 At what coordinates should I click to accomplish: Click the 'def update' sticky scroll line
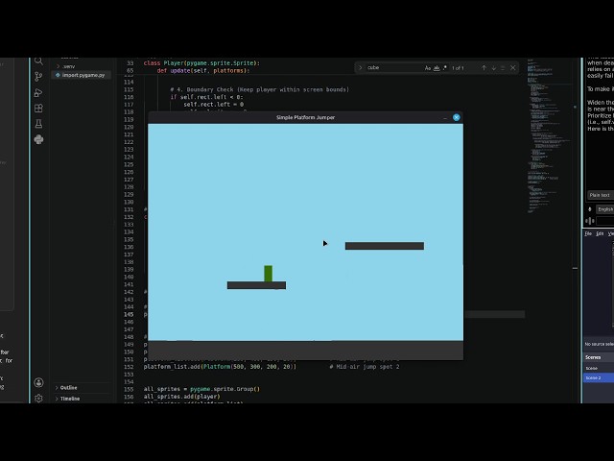[x=202, y=70]
